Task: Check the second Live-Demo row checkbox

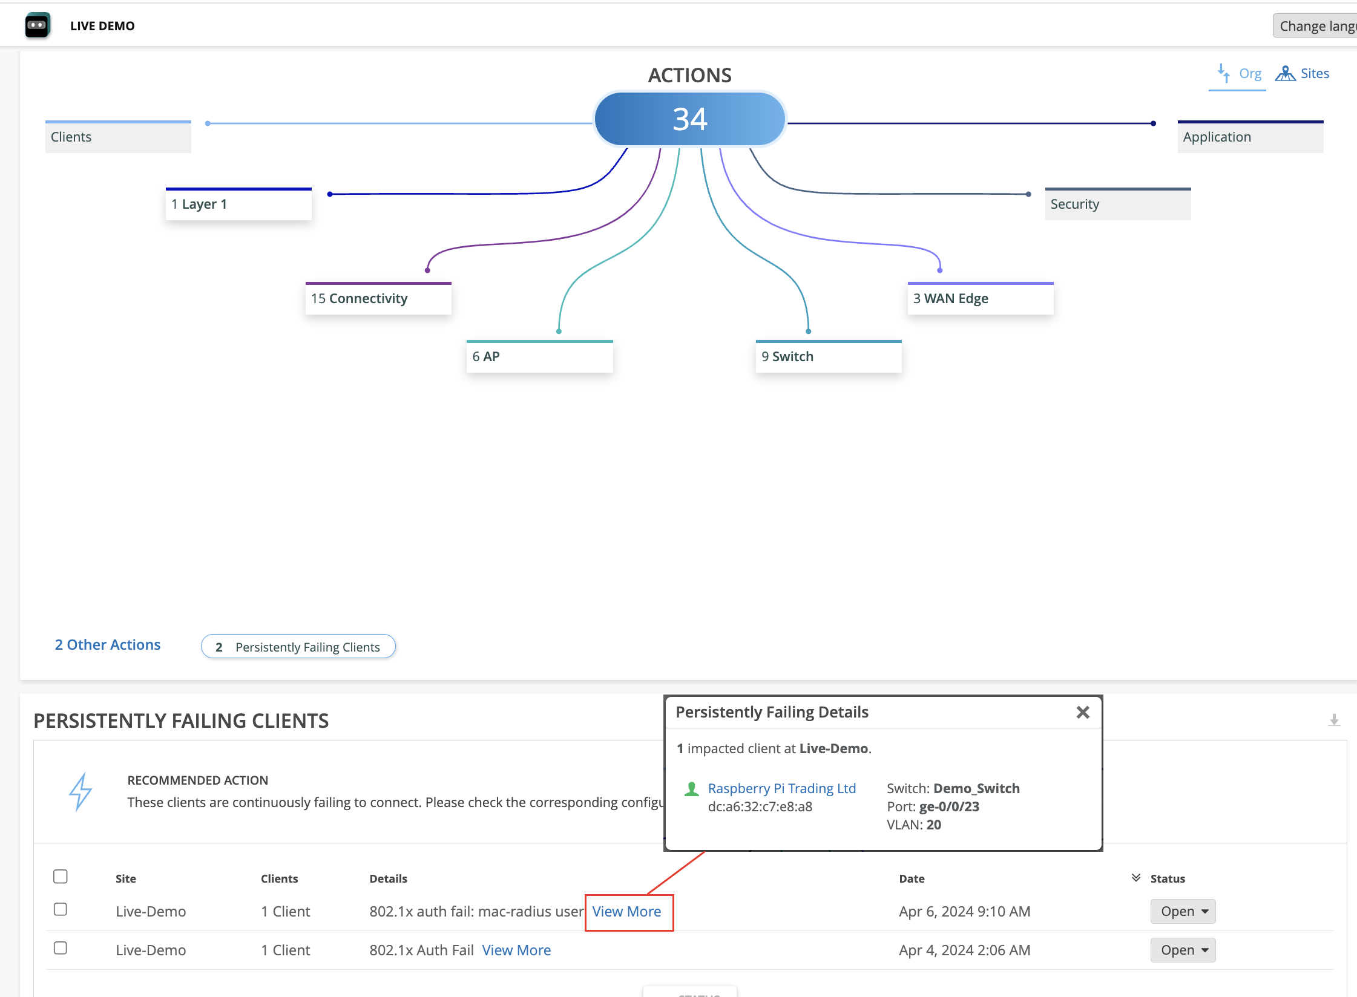Action: pyautogui.click(x=60, y=948)
